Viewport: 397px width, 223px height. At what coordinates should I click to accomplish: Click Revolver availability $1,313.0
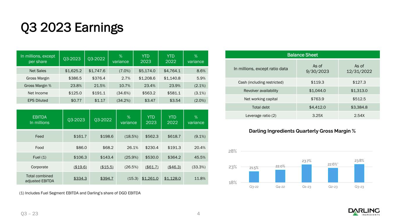(359, 90)
